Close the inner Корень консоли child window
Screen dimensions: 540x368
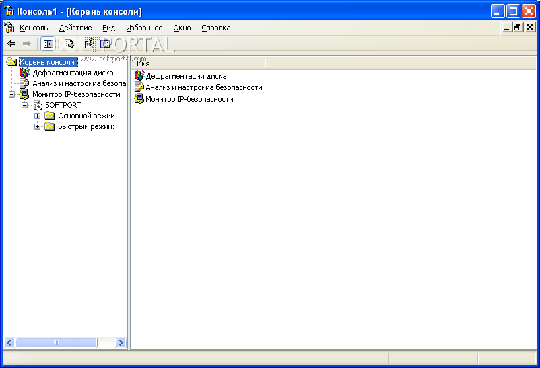pos(530,28)
